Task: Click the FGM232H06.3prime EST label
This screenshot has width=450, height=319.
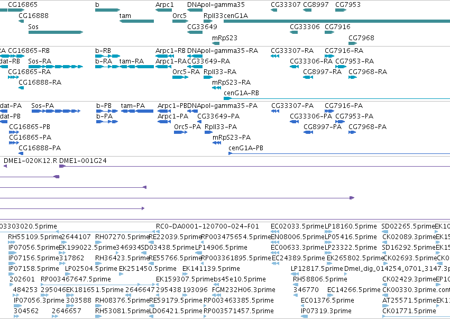Action: 244,290
